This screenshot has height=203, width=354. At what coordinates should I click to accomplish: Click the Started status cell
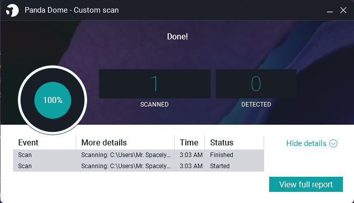pyautogui.click(x=220, y=166)
